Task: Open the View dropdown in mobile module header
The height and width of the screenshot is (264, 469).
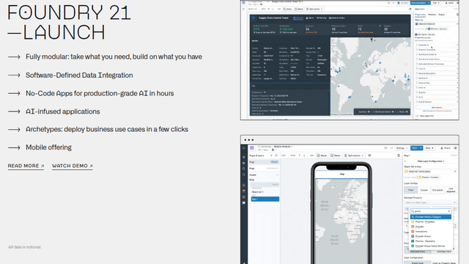Action: (x=429, y=148)
